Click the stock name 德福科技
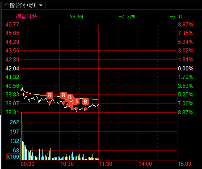Viewport: 202px width, 169px height. pyautogui.click(x=26, y=17)
